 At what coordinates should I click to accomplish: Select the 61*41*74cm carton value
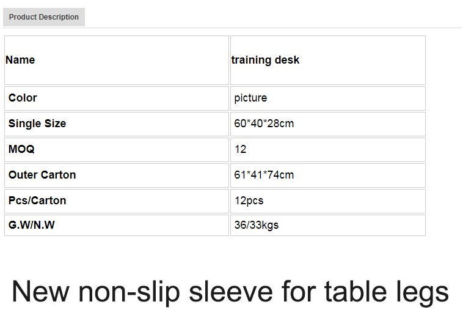tap(264, 175)
